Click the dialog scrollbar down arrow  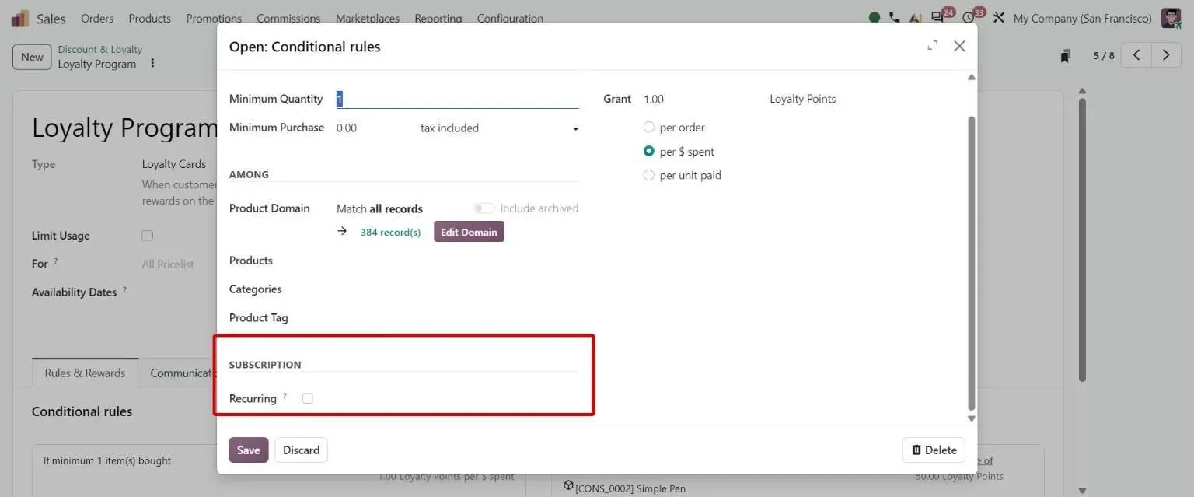click(971, 418)
